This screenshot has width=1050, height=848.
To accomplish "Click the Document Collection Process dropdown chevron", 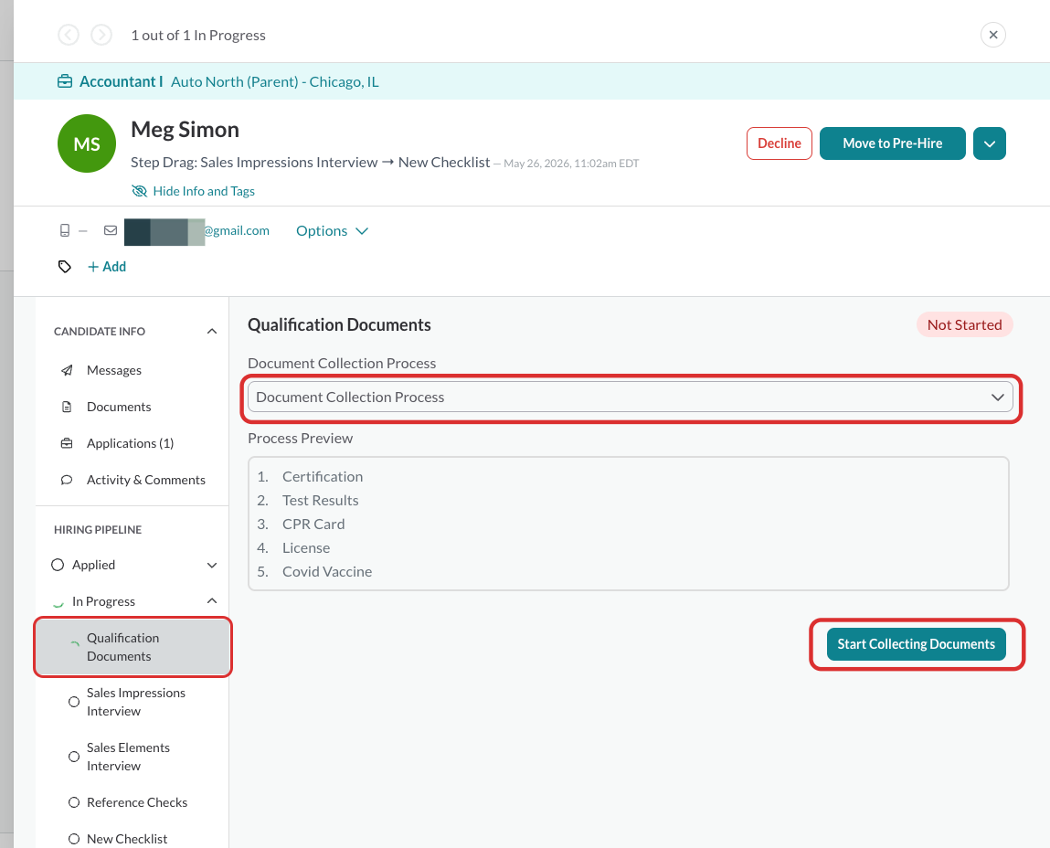I will coord(998,397).
